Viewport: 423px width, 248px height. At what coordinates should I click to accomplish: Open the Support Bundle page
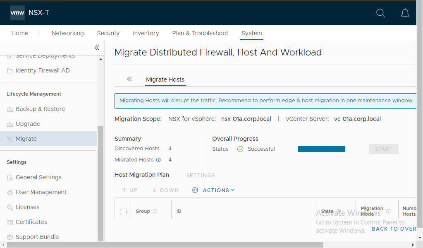tap(37, 237)
